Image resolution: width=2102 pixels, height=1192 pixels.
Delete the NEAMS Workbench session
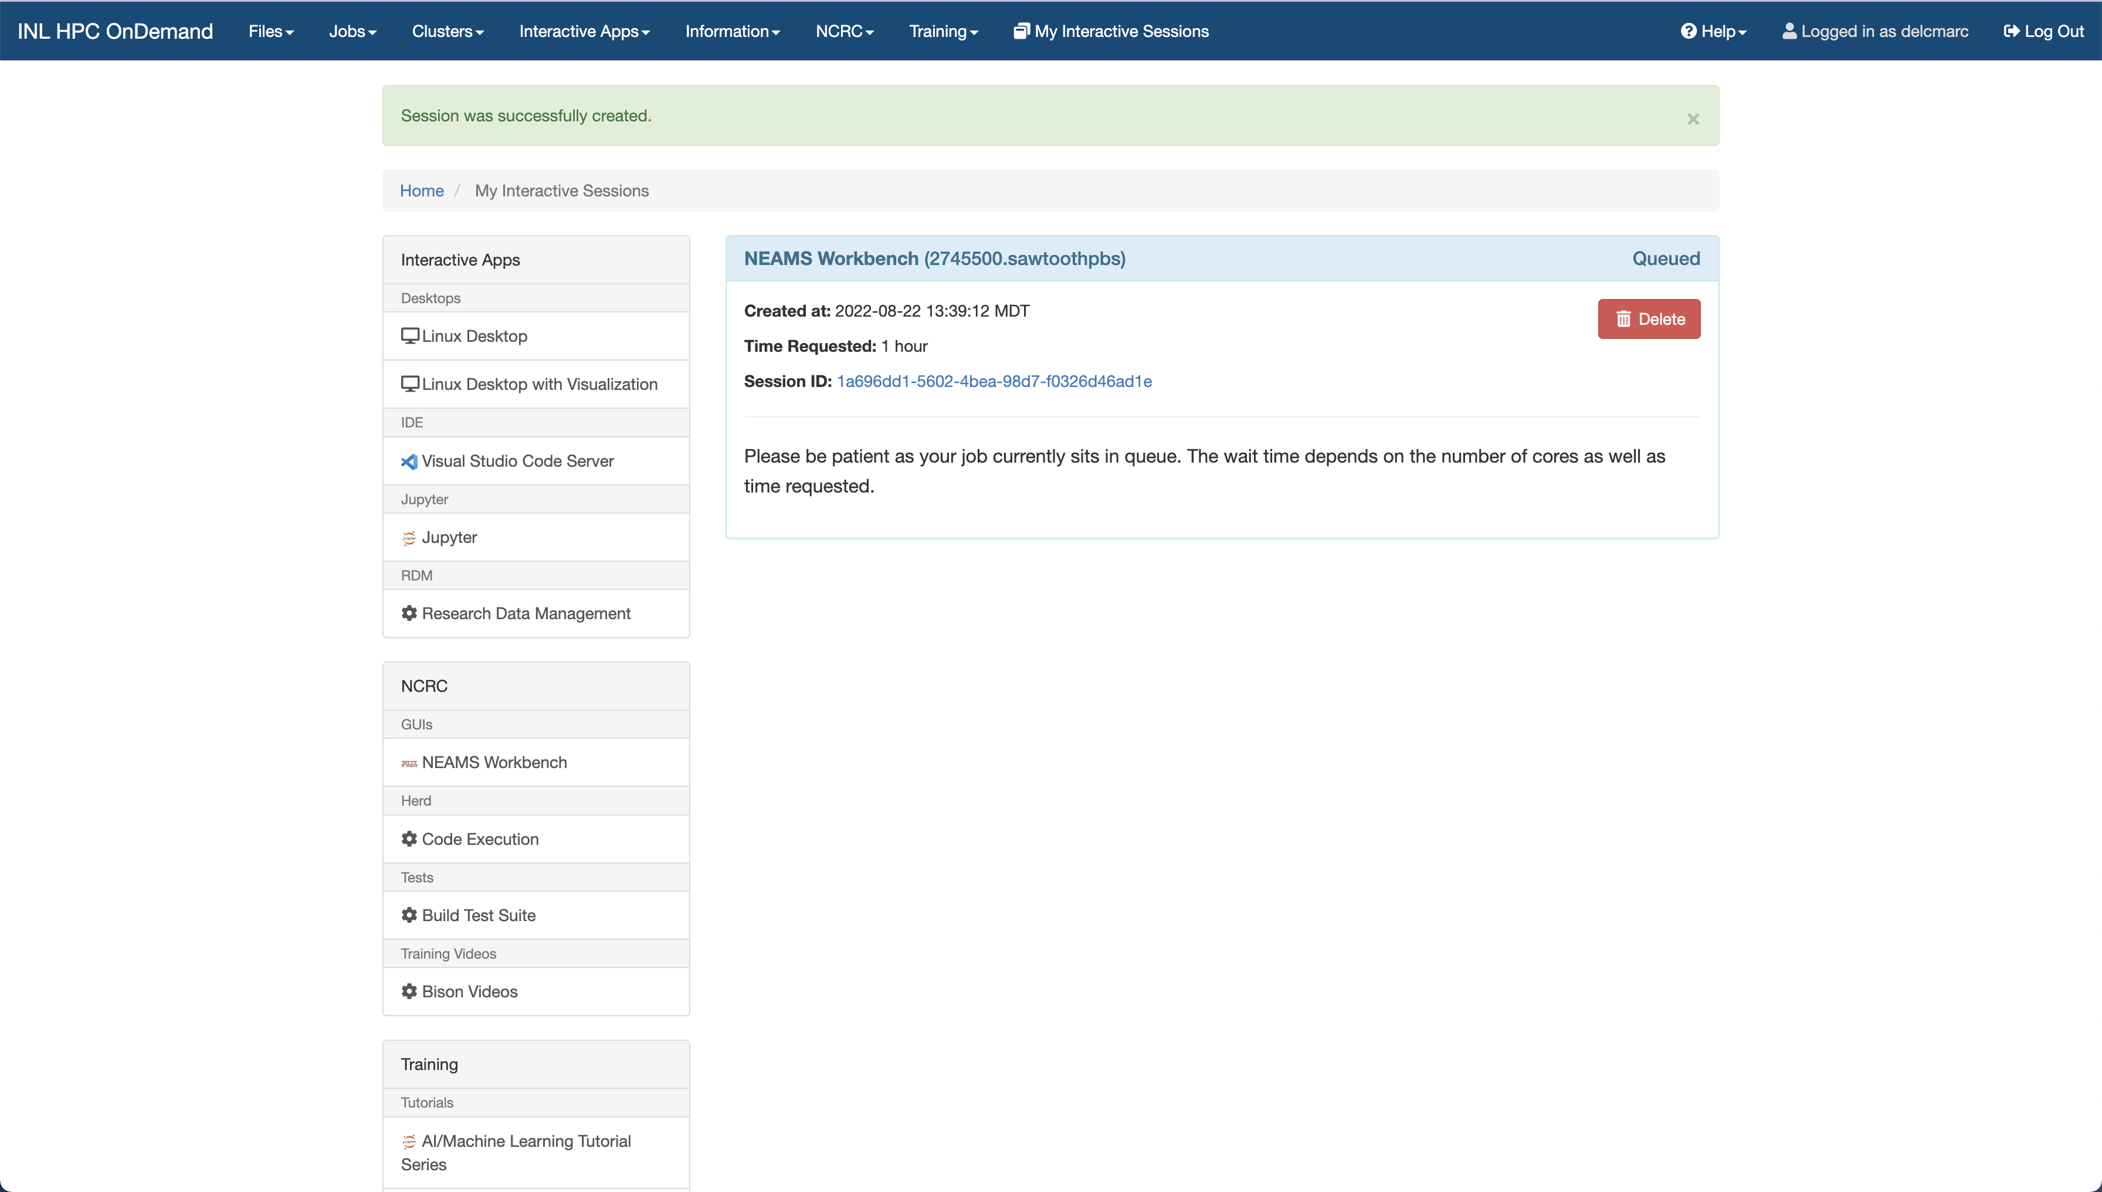pyautogui.click(x=1649, y=320)
